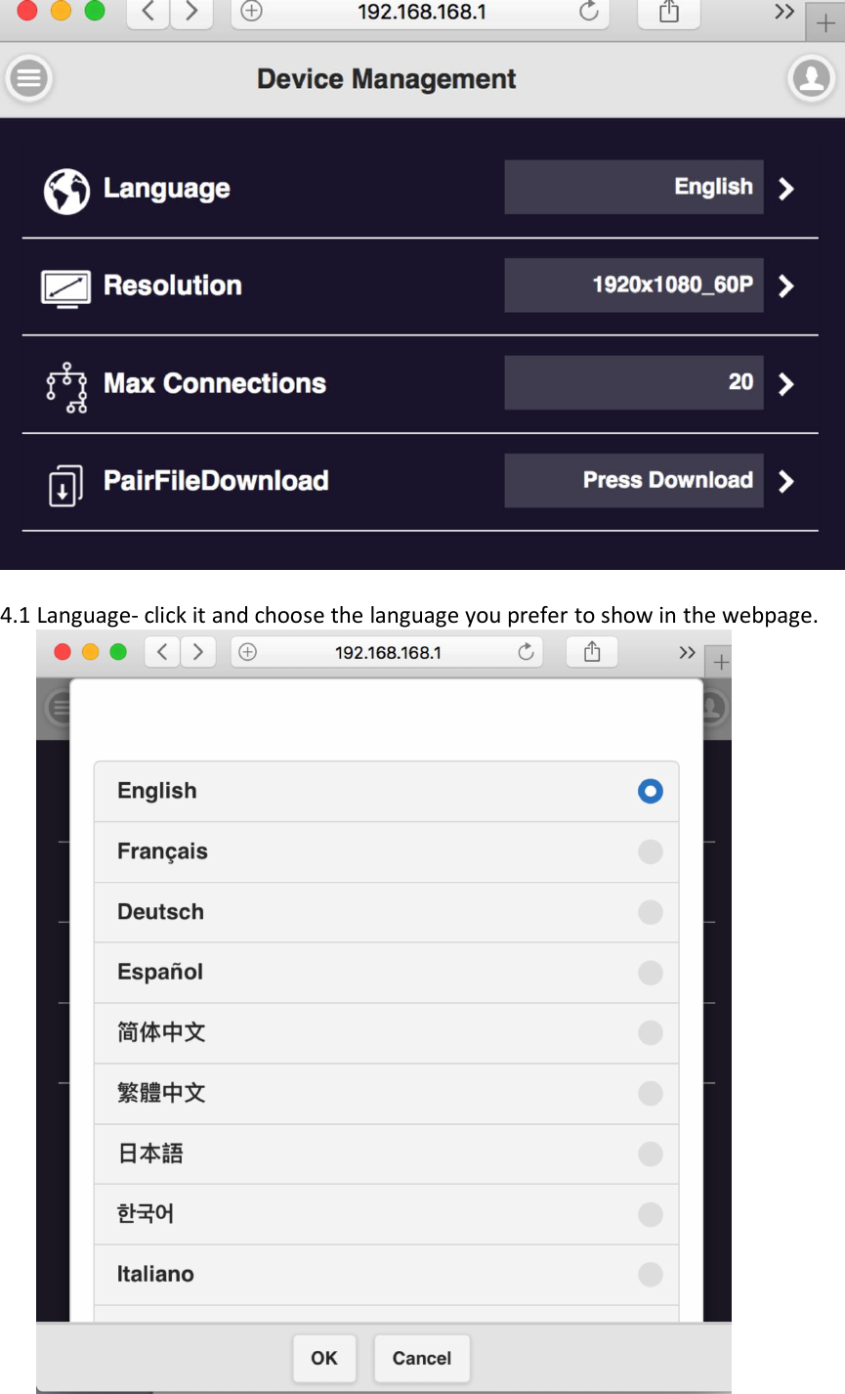Confirm language selection with OK
Viewport: 845px width, 1394px height.
[x=324, y=1358]
